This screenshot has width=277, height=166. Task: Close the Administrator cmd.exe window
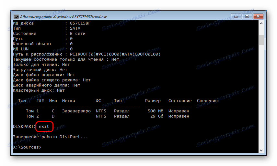[x=258, y=16]
